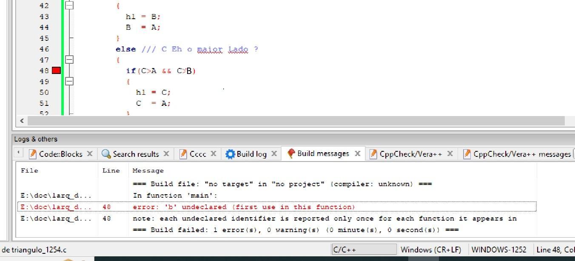Open the Code::Blocks log tab
The width and height of the screenshot is (575, 261).
pyautogui.click(x=56, y=154)
